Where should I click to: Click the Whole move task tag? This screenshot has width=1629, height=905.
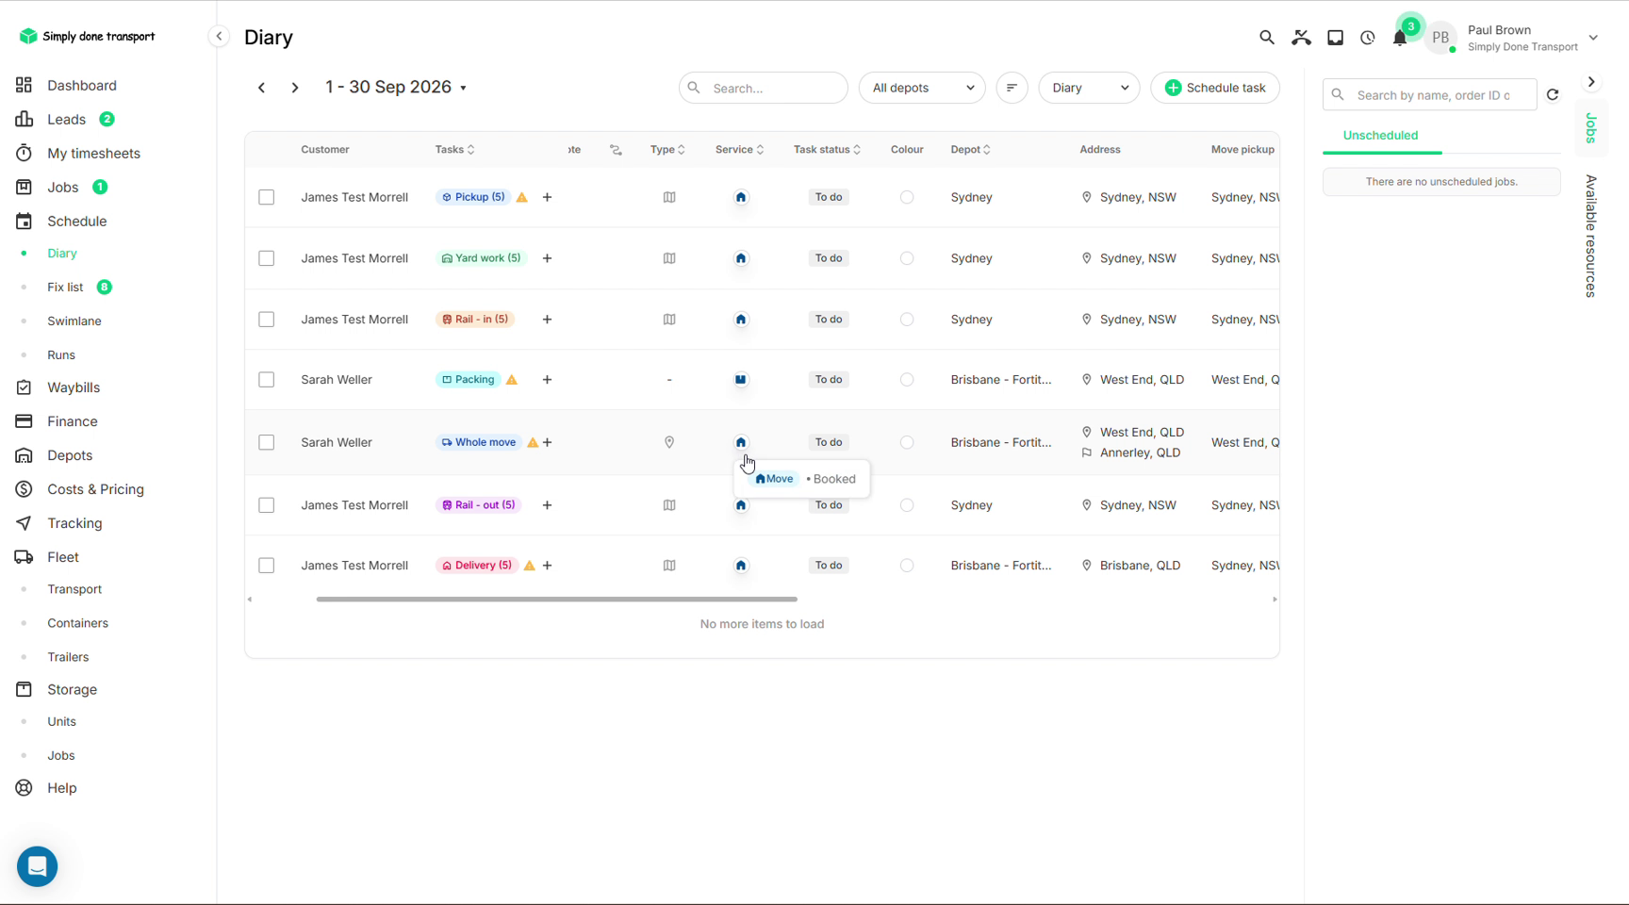(x=479, y=442)
